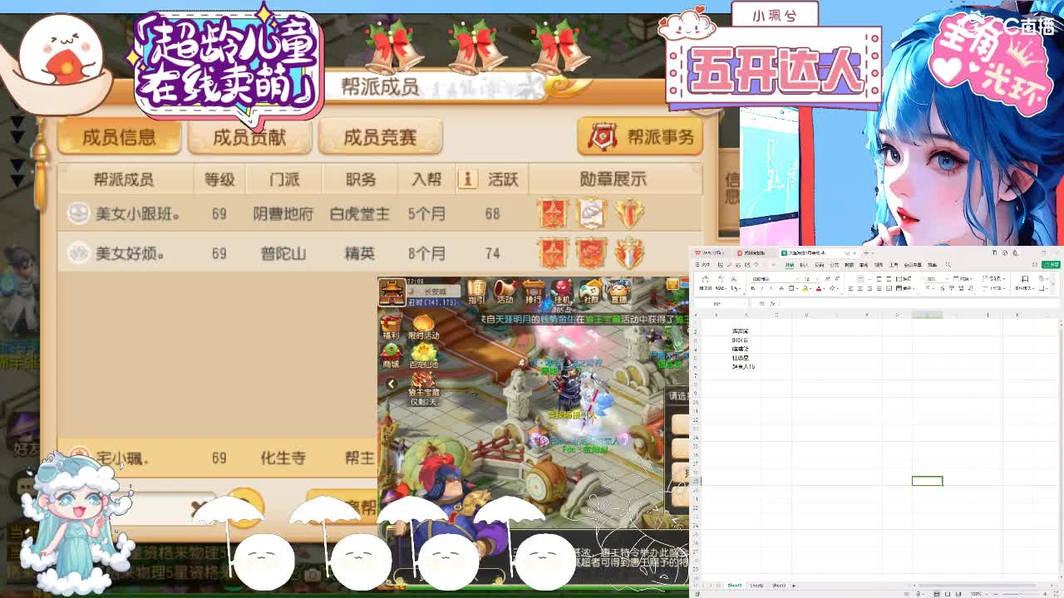1064x598 pixels.
Task: Click the name box in WPS
Action: [x=720, y=303]
